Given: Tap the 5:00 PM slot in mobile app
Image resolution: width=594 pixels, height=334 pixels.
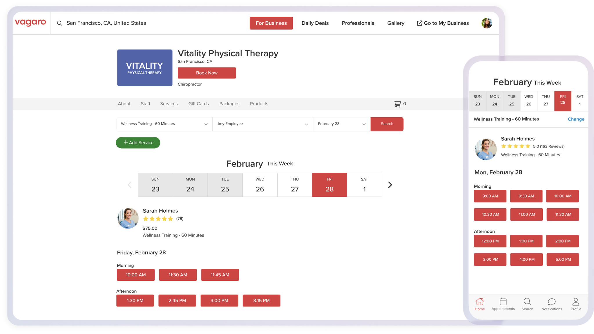Looking at the screenshot, I should coord(563,260).
